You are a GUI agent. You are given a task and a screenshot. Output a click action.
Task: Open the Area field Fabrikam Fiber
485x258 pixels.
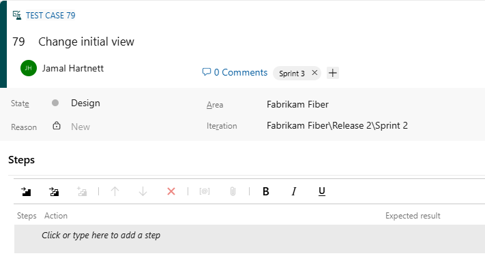(x=297, y=104)
